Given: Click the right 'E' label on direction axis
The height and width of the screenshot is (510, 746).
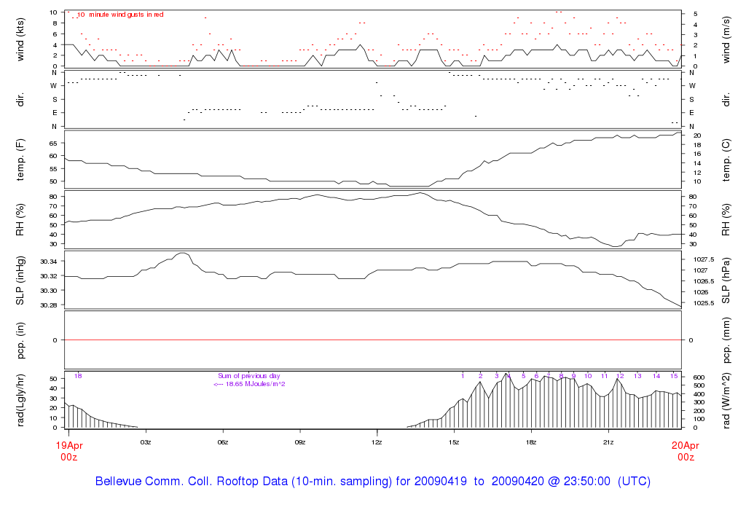Looking at the screenshot, I should 692,113.
